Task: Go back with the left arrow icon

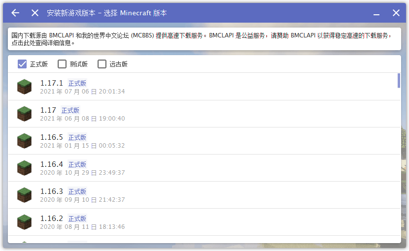Action: 15,13
